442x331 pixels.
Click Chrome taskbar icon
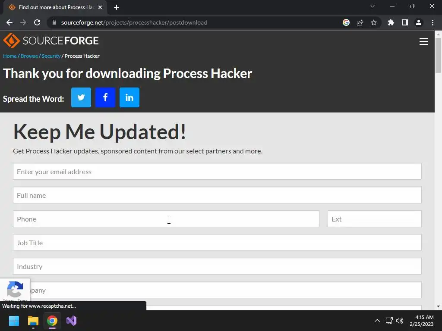[52, 321]
